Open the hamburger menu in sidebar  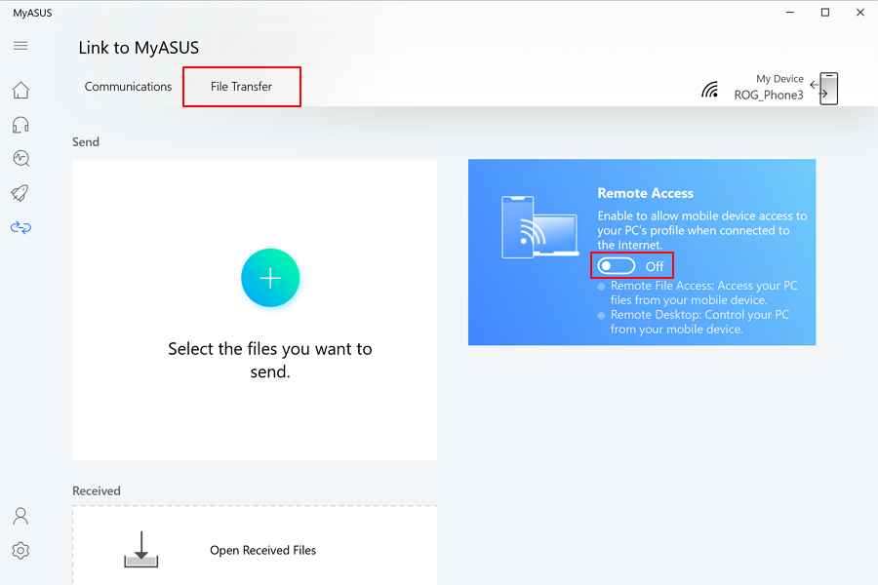[20, 46]
